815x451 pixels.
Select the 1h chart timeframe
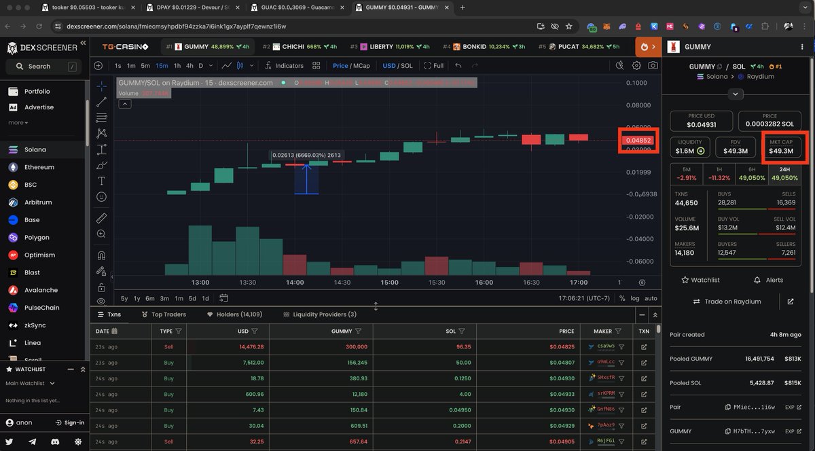point(177,66)
